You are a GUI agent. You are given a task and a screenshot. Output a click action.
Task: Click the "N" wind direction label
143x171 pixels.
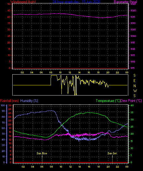tap(135, 86)
